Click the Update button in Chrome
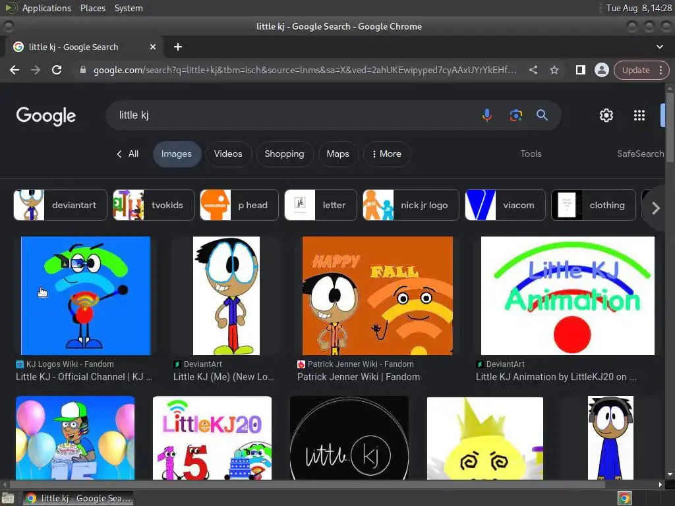The image size is (675, 506). coord(635,70)
